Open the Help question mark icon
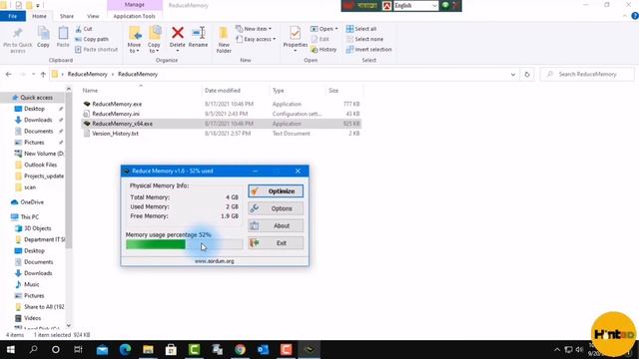639x359 pixels. coord(635,16)
